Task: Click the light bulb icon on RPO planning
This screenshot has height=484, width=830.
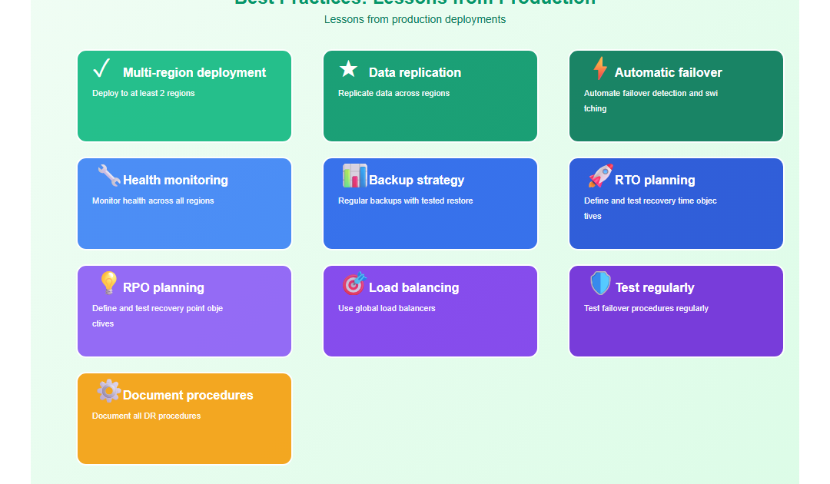Action: (108, 283)
